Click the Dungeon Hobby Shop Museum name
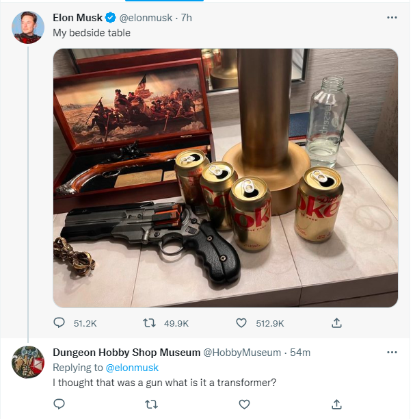The image size is (415, 419). coord(126,353)
